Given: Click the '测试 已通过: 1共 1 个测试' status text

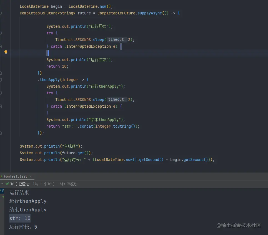Looking at the screenshot, I should [32, 184].
